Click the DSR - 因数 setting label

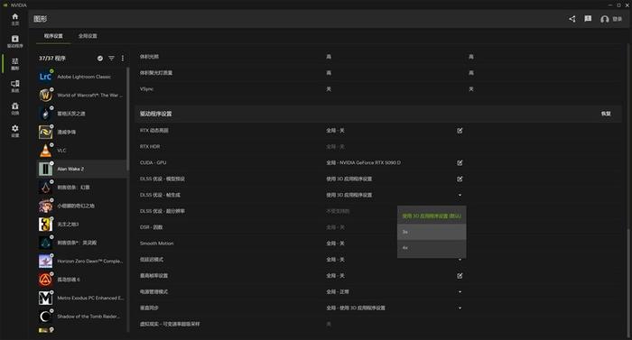click(x=151, y=227)
